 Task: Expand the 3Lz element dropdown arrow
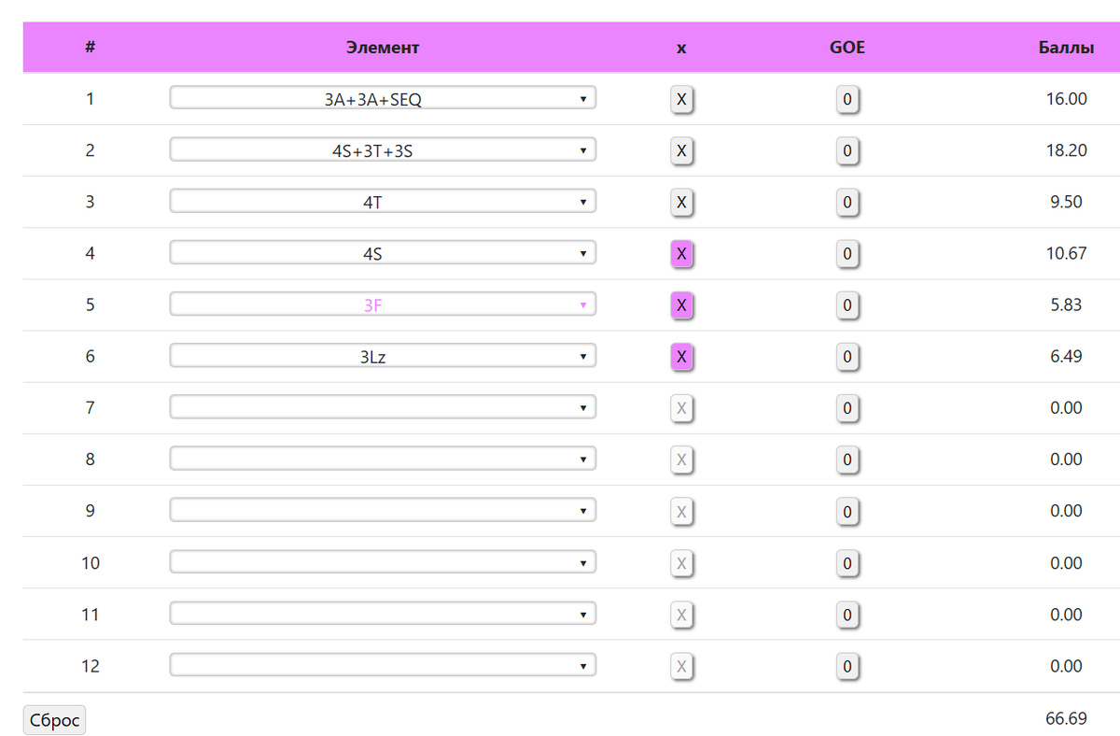click(x=583, y=356)
